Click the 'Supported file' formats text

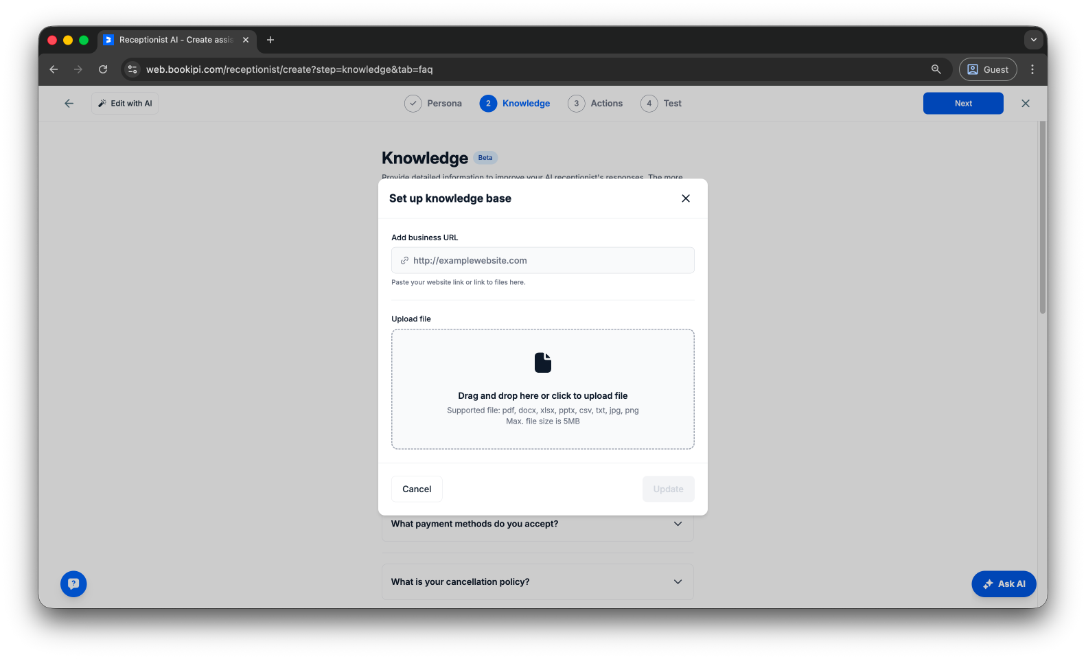tap(542, 411)
